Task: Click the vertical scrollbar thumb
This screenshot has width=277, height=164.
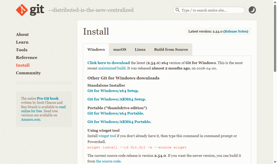Action: 275,38
